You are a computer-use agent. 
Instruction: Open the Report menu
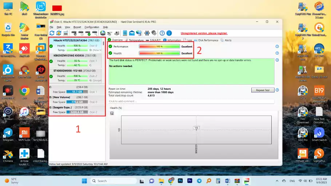click(77, 27)
